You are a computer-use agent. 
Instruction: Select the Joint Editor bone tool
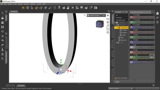coord(54,8)
